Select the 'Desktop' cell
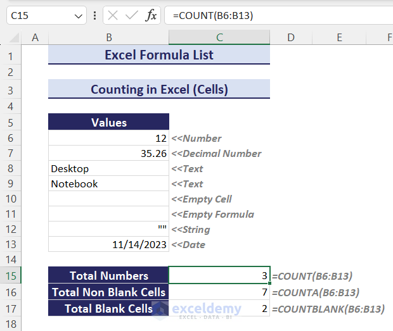Screen dimensions: 393x331 [x=108, y=168]
